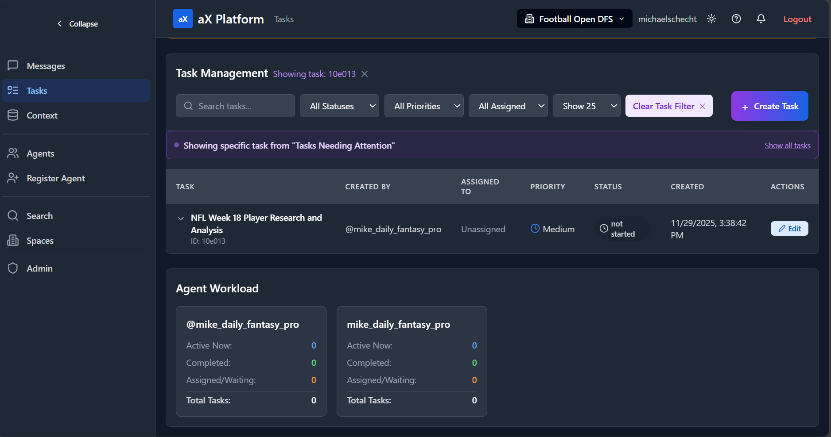Screen dimensions: 831x437
Task: Open the All Priorities filter dropdown
Action: [x=424, y=106]
